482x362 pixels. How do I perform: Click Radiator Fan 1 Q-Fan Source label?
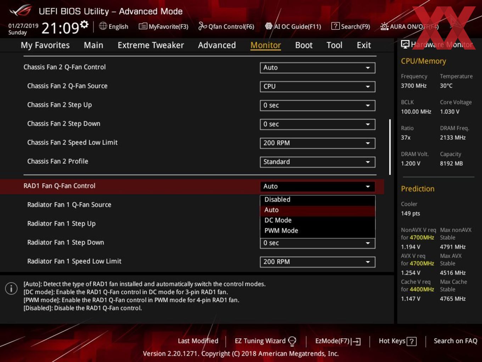pyautogui.click(x=69, y=204)
